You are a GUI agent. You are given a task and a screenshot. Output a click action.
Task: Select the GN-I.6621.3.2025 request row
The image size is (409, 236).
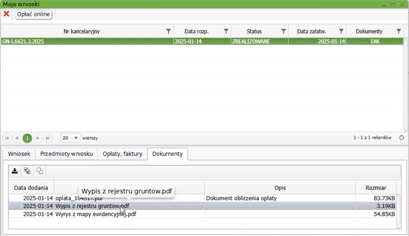tap(86, 41)
